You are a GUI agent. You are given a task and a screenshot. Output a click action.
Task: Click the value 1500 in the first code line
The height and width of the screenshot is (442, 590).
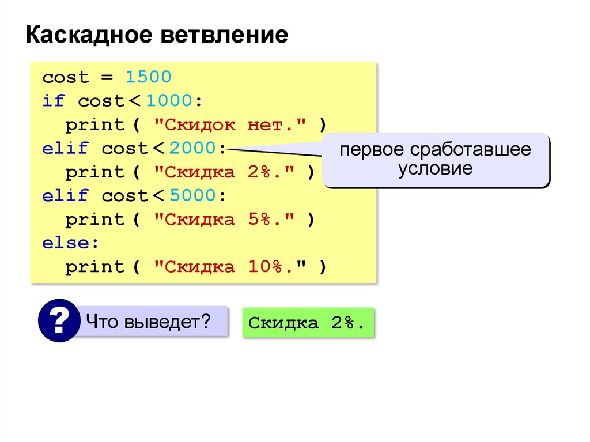pos(148,77)
